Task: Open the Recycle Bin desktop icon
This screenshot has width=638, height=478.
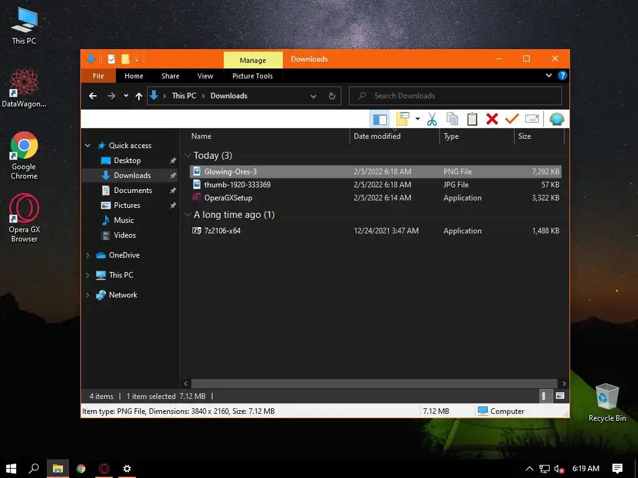Action: click(607, 403)
